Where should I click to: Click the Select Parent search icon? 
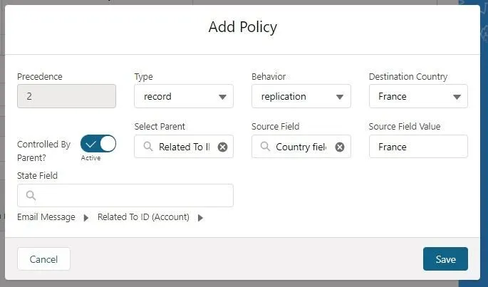coord(148,147)
